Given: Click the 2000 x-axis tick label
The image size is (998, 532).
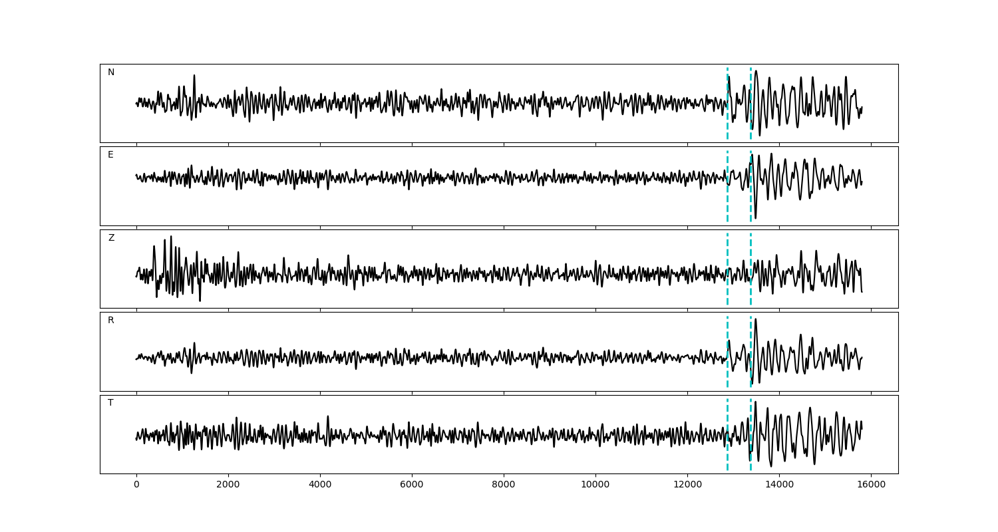Looking at the screenshot, I should (x=228, y=485).
